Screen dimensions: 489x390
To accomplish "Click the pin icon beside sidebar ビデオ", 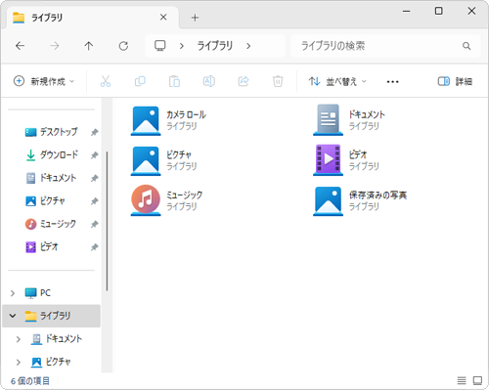I will tap(94, 247).
